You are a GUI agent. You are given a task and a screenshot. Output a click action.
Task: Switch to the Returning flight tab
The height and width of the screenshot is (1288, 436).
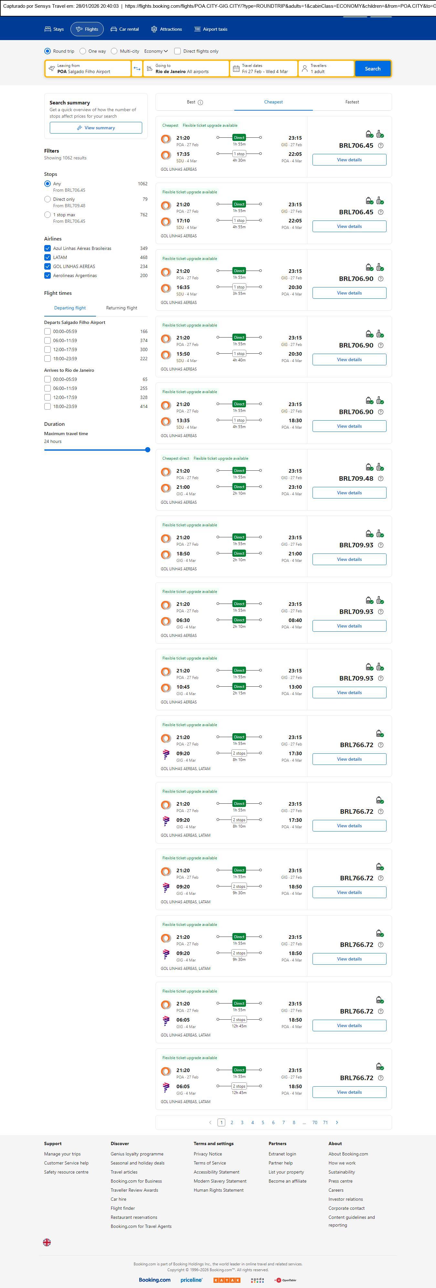point(122,308)
